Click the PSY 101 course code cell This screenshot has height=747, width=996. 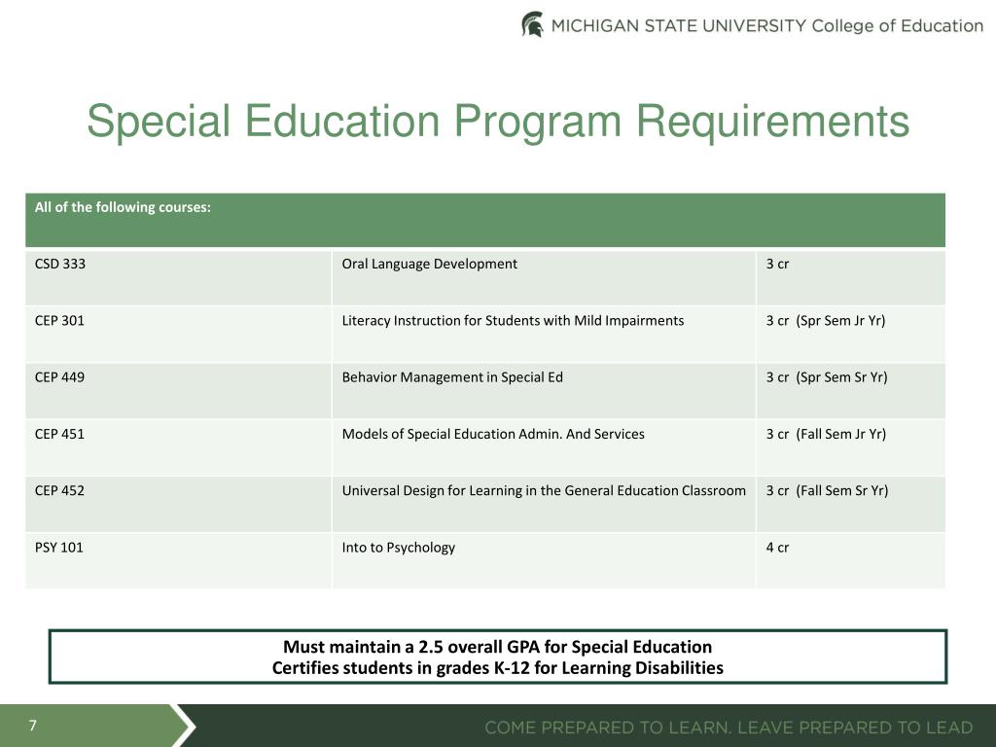point(179,561)
